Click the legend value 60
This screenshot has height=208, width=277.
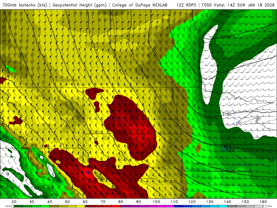point(85,202)
